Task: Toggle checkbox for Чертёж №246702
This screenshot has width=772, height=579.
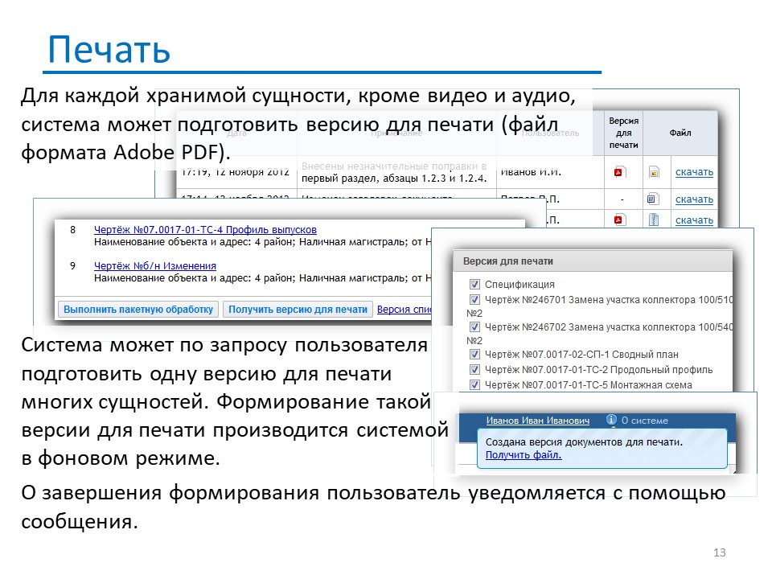Action: click(474, 327)
